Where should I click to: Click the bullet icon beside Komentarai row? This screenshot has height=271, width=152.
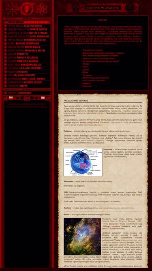[6, 93]
